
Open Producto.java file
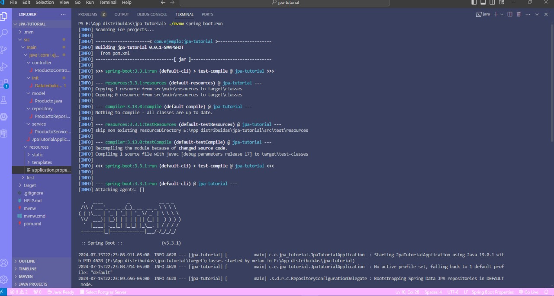click(42, 101)
